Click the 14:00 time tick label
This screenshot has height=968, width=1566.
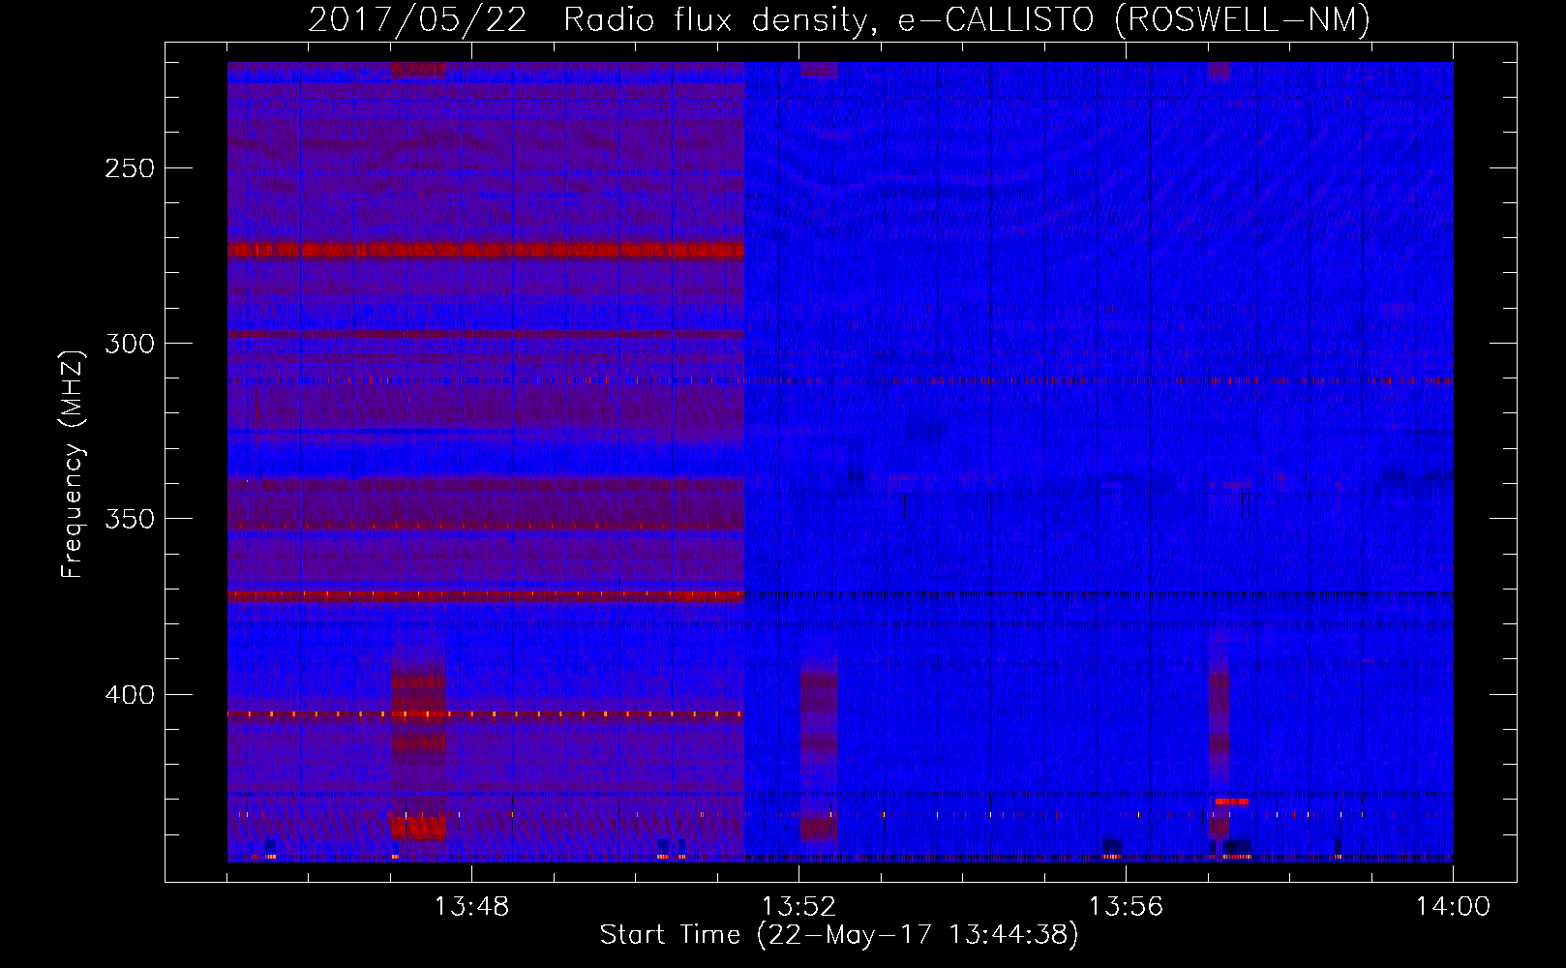point(1453,906)
